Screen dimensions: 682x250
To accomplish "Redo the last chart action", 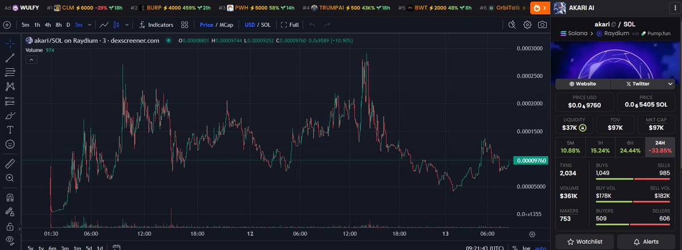I will [x=328, y=25].
